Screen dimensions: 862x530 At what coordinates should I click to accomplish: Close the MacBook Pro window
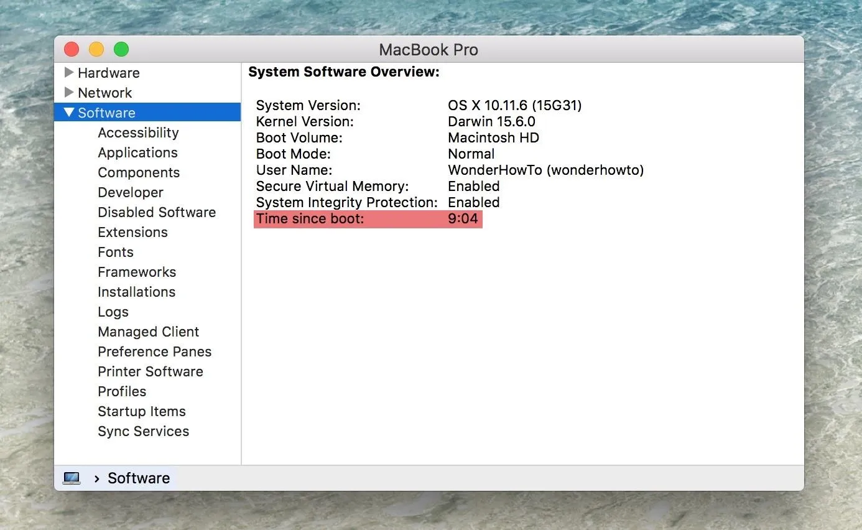[72, 49]
